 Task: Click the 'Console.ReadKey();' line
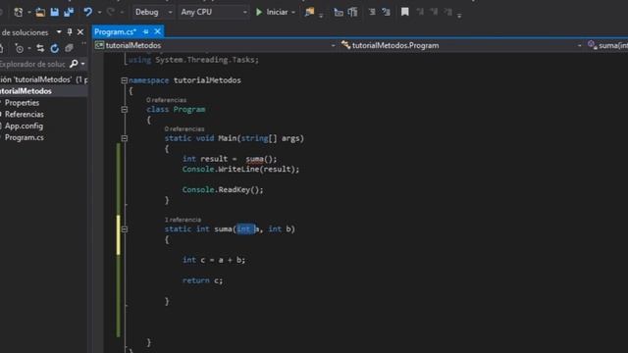point(223,189)
